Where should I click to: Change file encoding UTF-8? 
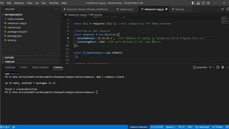coord(181,127)
